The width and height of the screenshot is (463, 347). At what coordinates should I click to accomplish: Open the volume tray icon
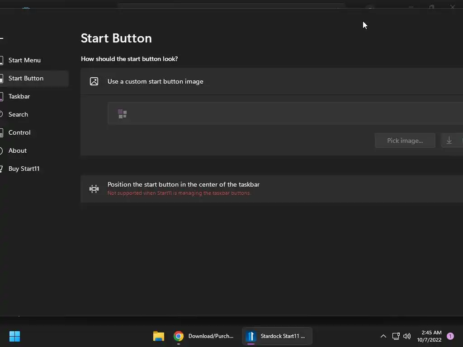(x=407, y=336)
